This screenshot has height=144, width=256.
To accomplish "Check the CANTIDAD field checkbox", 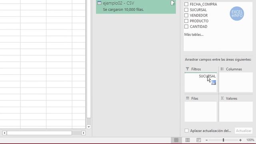I will [x=186, y=26].
